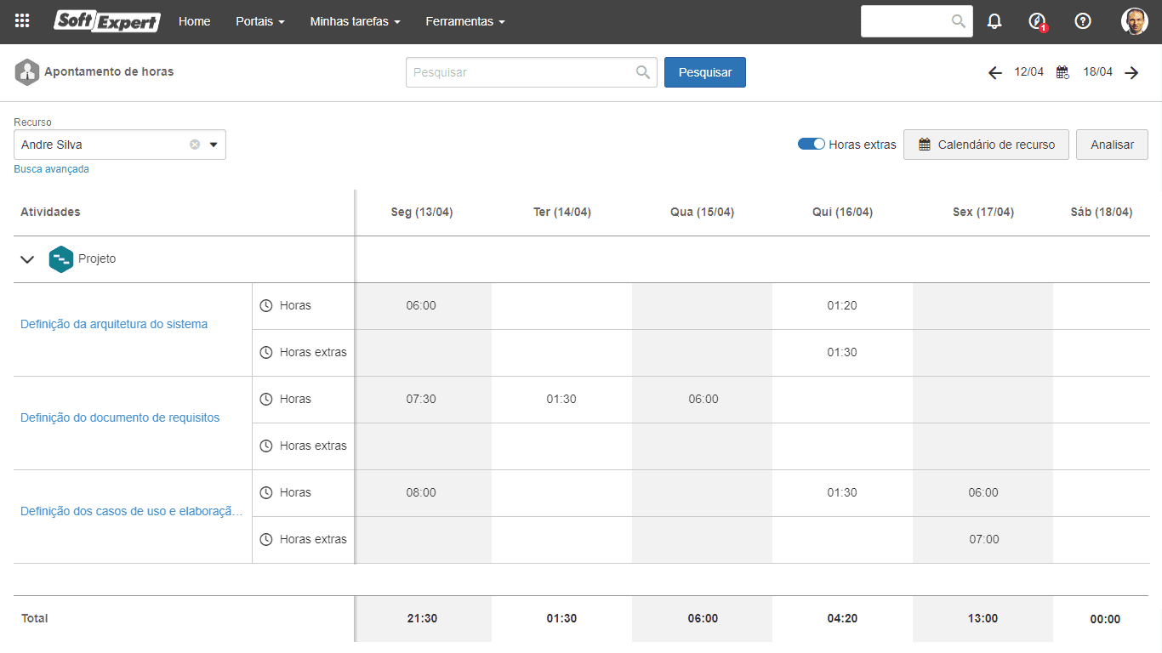Viewport: 1162px width, 653px height.
Task: Open the Portais menu
Action: [x=260, y=21]
